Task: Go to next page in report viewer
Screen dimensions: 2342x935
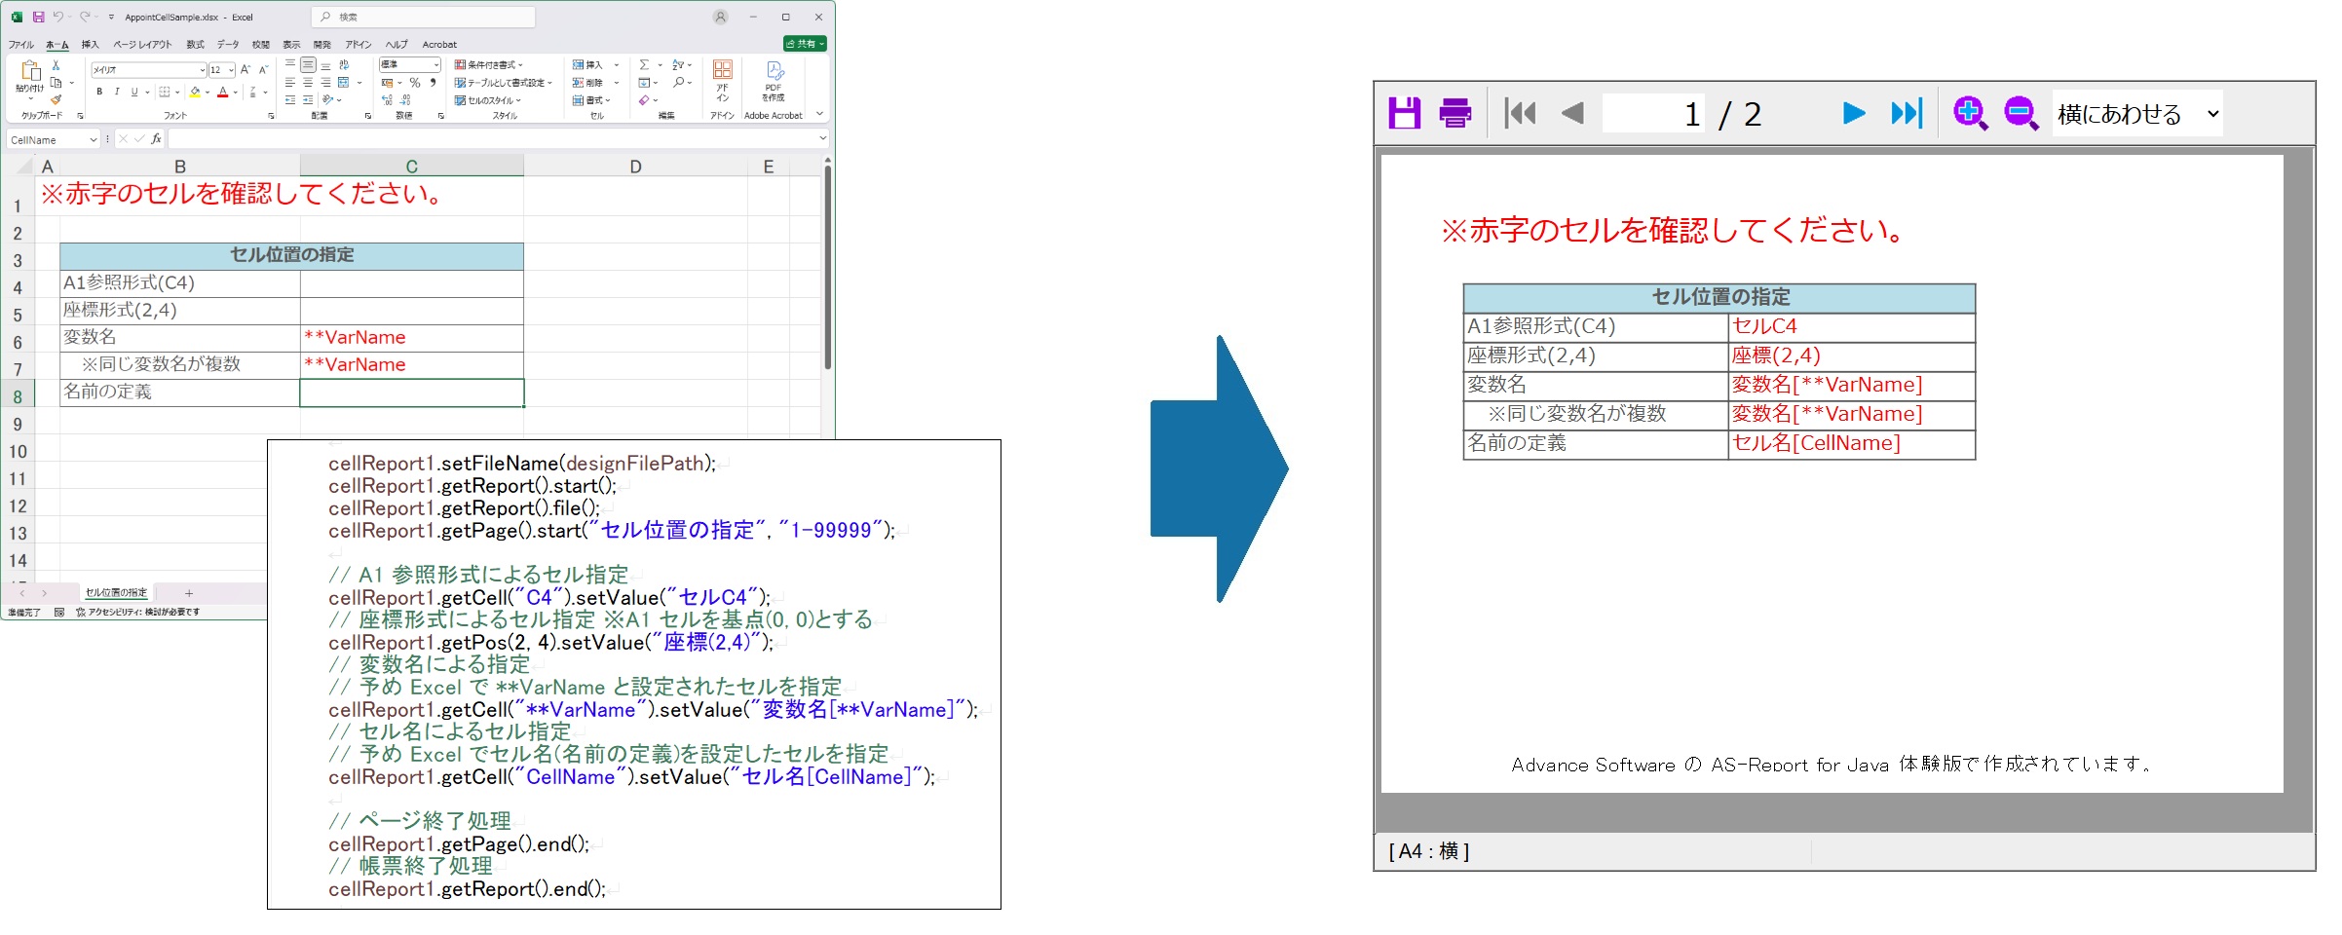Action: click(1853, 114)
